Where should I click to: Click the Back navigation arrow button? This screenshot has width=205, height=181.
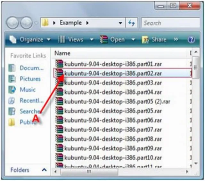[x=12, y=23]
